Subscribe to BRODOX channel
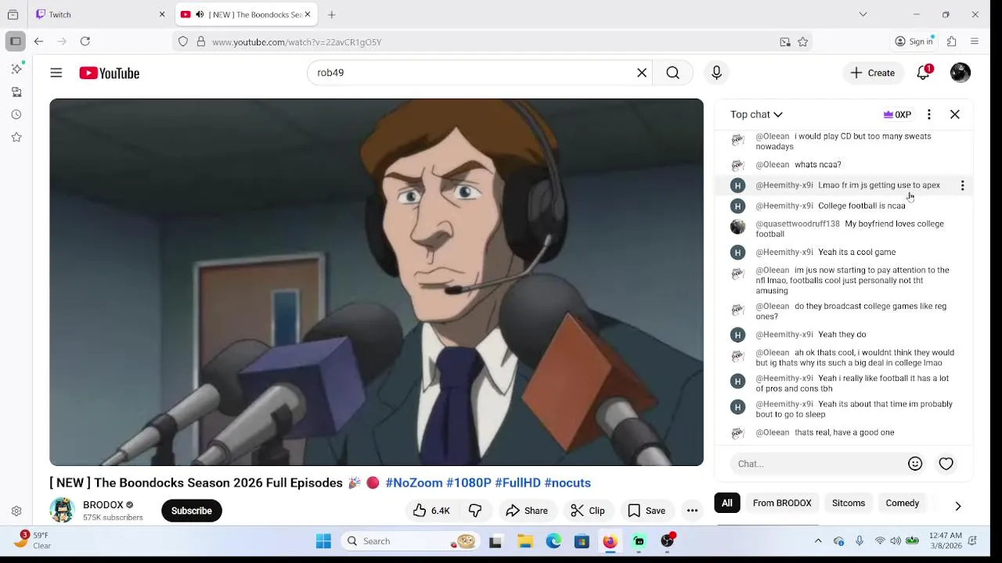 pyautogui.click(x=192, y=511)
